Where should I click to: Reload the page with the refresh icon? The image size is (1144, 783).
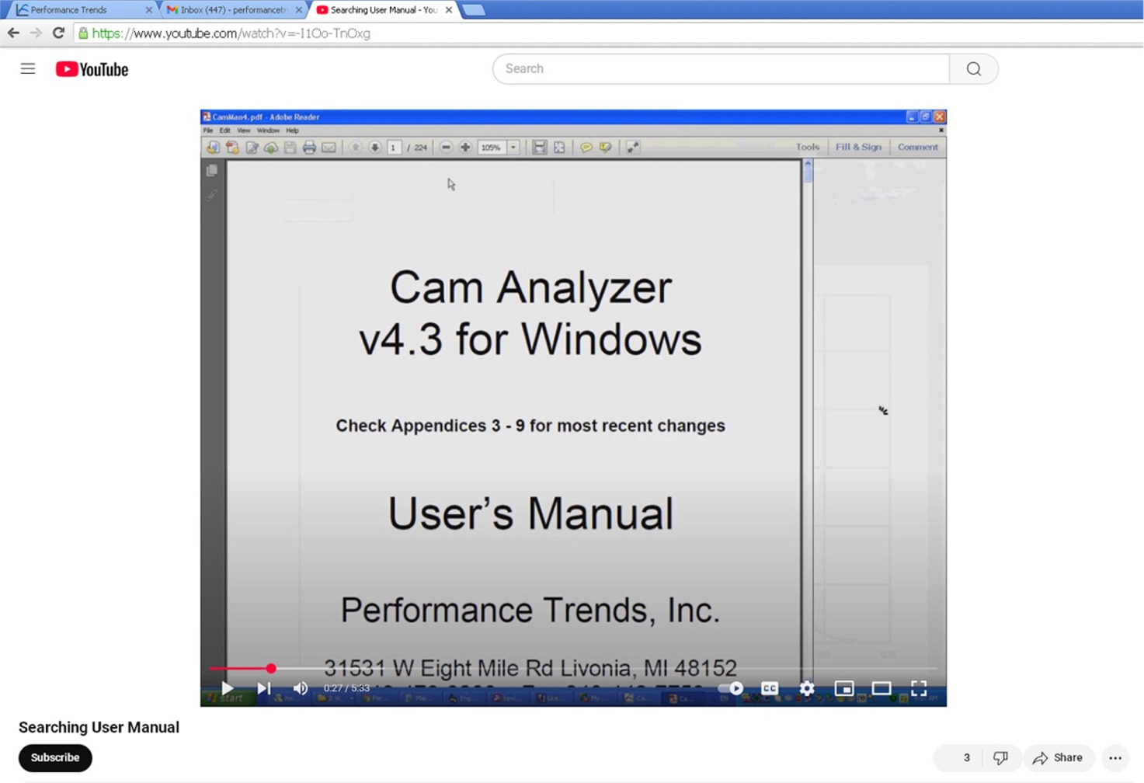[x=58, y=33]
